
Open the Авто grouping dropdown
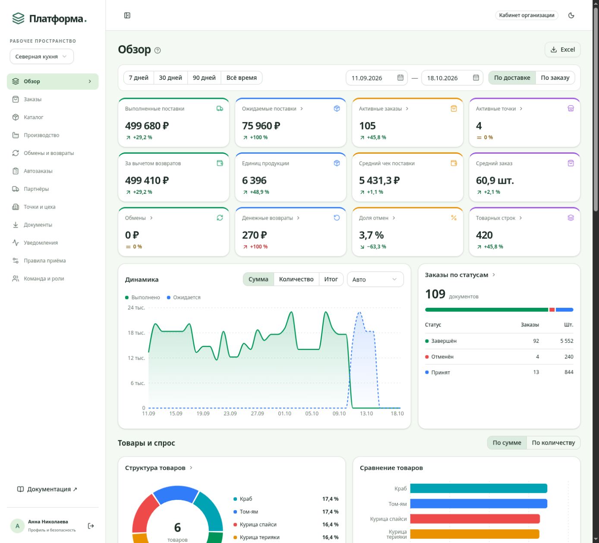375,279
